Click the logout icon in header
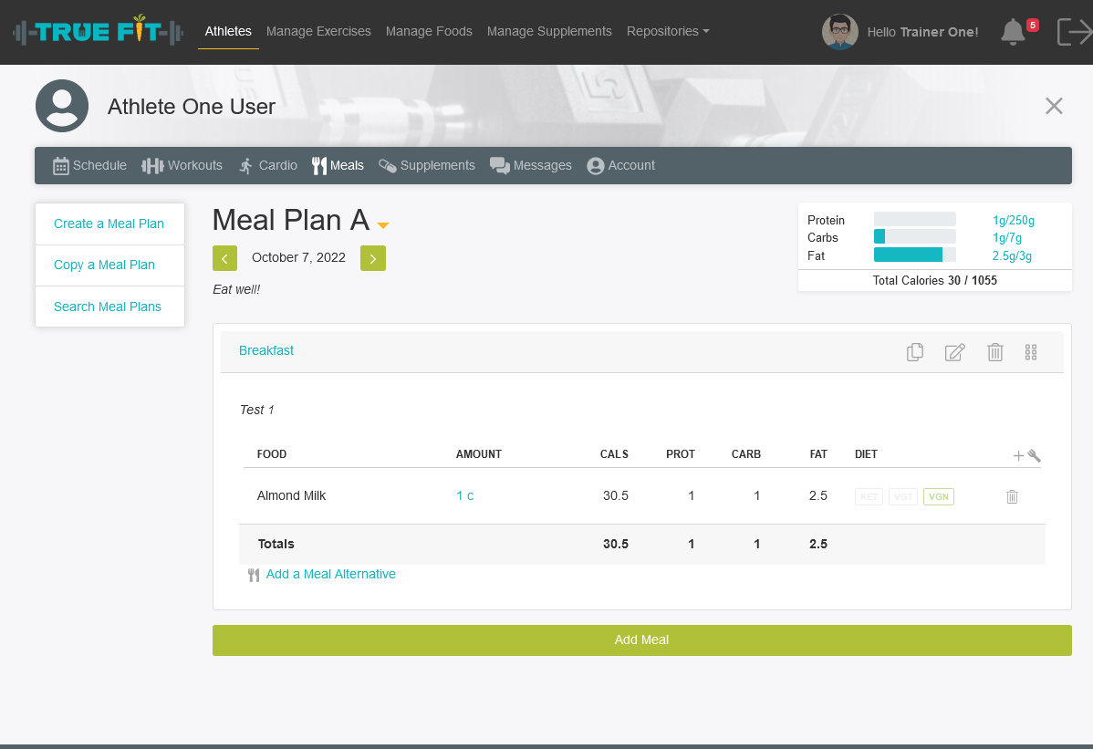The height and width of the screenshot is (749, 1093). point(1074,32)
